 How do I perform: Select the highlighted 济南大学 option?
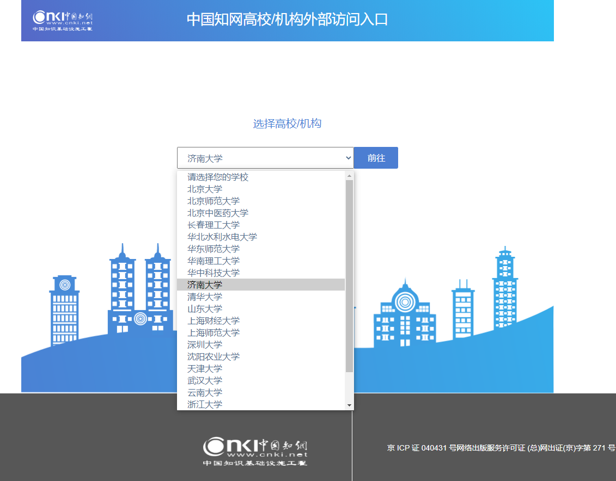pyautogui.click(x=205, y=285)
